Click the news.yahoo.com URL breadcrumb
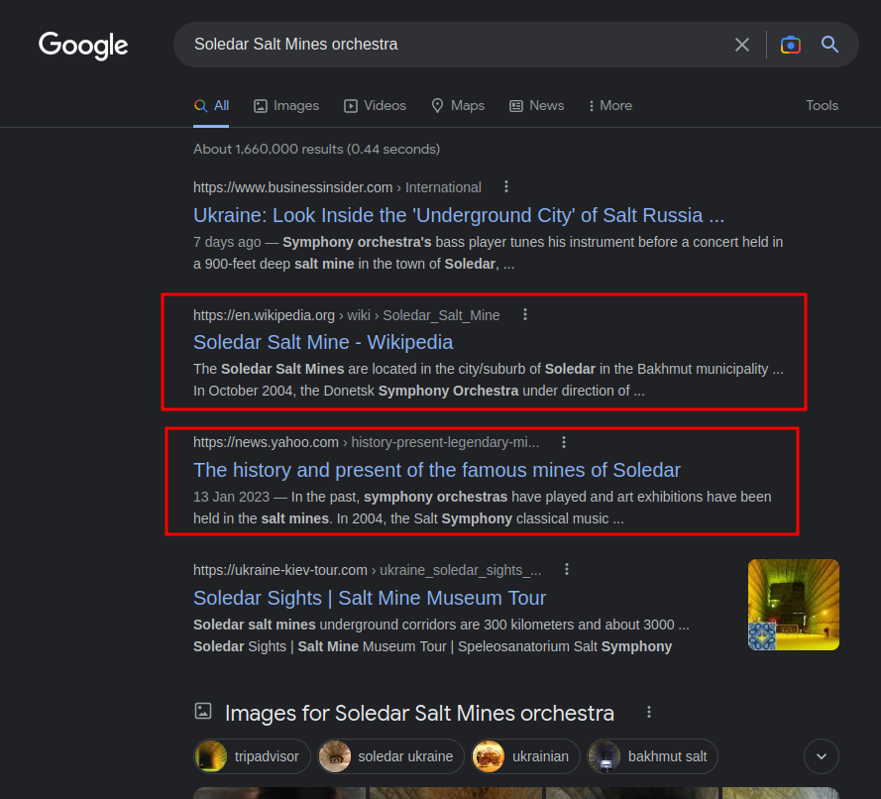 click(x=366, y=443)
